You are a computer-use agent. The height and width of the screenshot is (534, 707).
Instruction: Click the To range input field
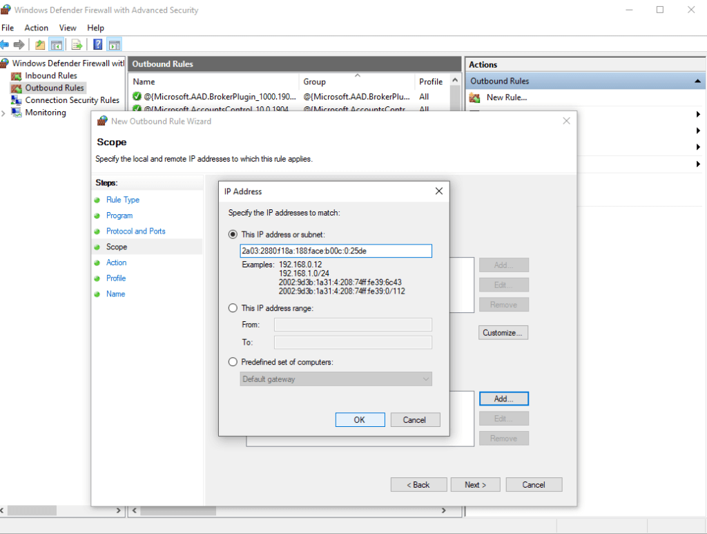[353, 342]
